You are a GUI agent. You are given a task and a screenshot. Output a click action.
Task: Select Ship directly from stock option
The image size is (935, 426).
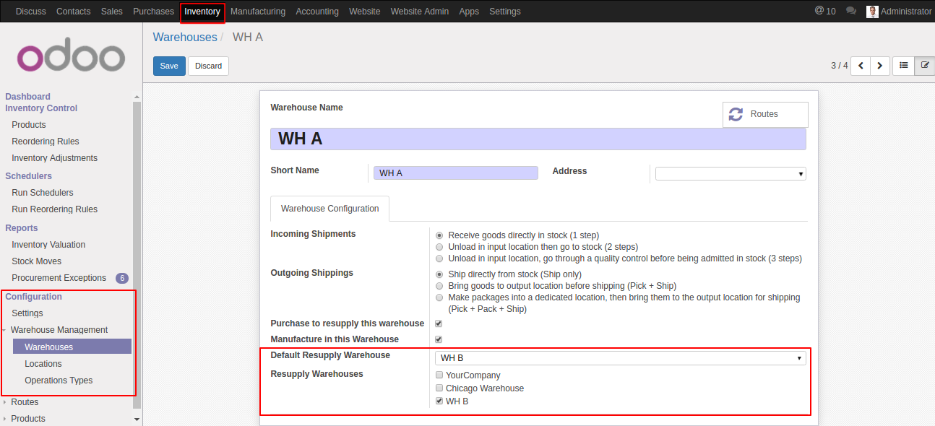pos(439,274)
